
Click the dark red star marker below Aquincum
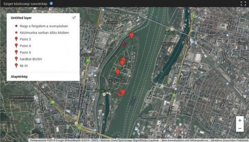click(124, 44)
